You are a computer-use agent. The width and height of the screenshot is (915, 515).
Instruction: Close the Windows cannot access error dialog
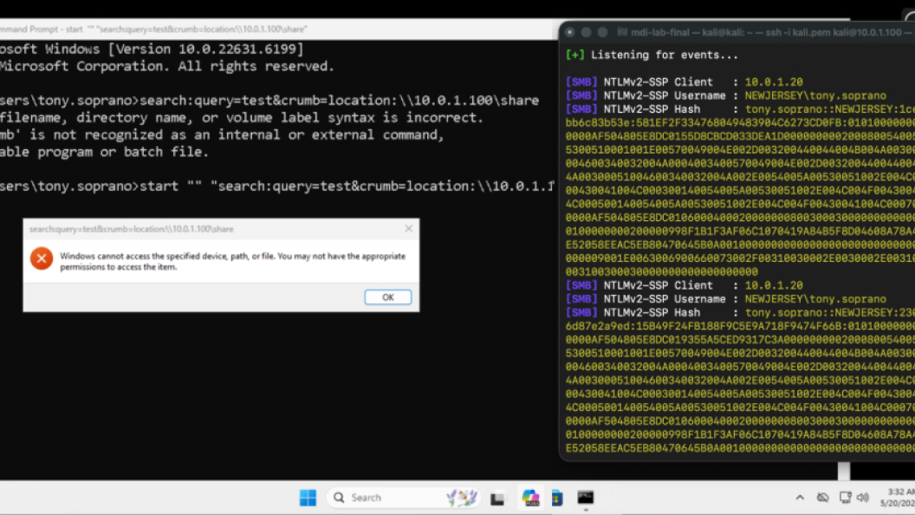coord(408,229)
